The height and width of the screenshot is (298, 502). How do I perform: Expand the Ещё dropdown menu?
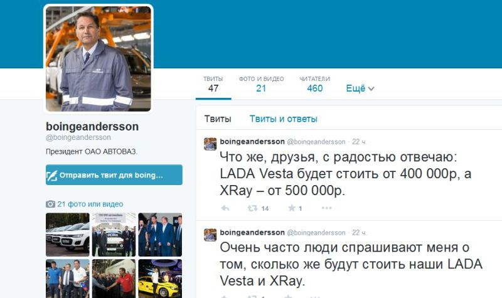tap(360, 88)
